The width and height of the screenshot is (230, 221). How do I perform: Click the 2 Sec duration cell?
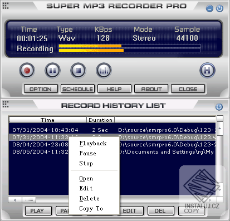coord(100,130)
